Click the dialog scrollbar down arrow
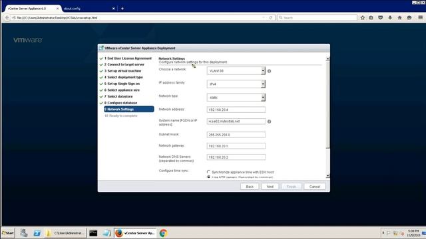This screenshot has width=426, height=239. [327, 176]
